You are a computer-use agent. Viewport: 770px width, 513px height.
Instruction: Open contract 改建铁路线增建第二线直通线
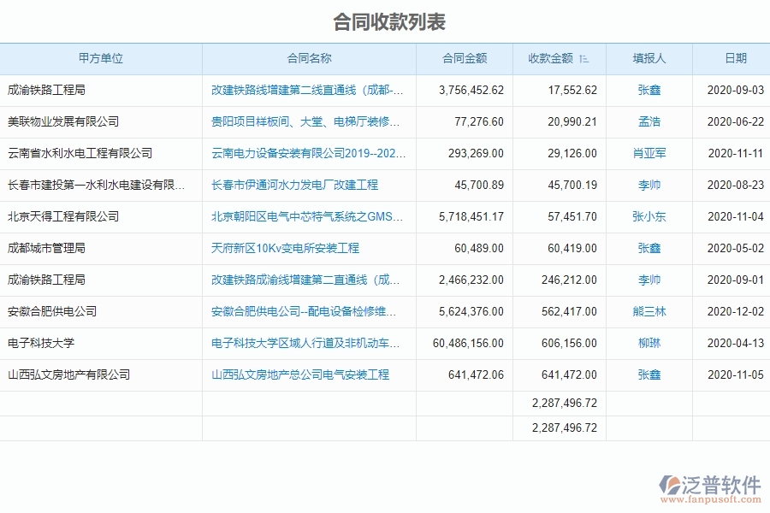click(308, 90)
